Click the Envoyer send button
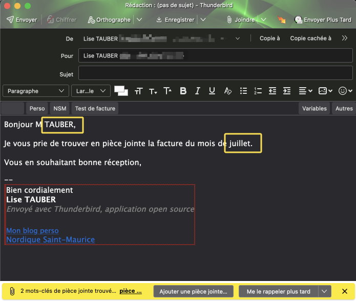This screenshot has width=356, height=301. [x=22, y=20]
